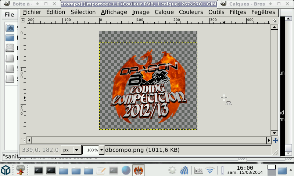Select the home folder icon in the file manager
This screenshot has width=294, height=176.
coord(10,28)
